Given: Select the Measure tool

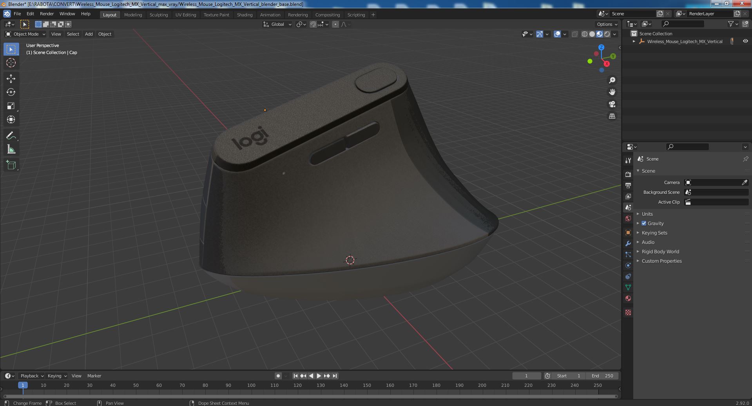Looking at the screenshot, I should tap(11, 149).
